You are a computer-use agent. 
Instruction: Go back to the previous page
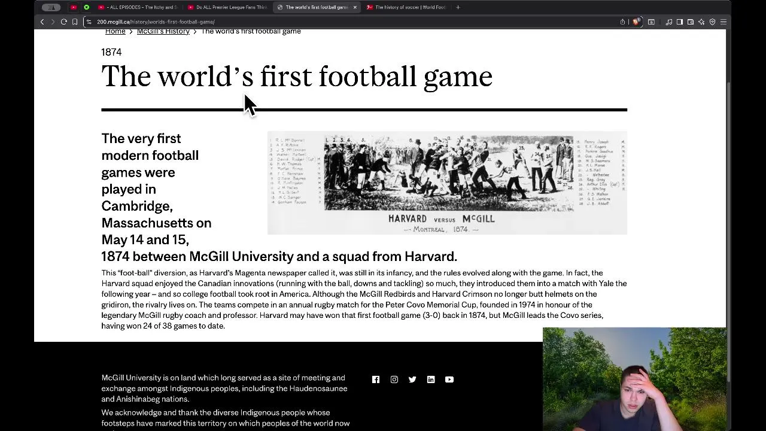tap(42, 22)
